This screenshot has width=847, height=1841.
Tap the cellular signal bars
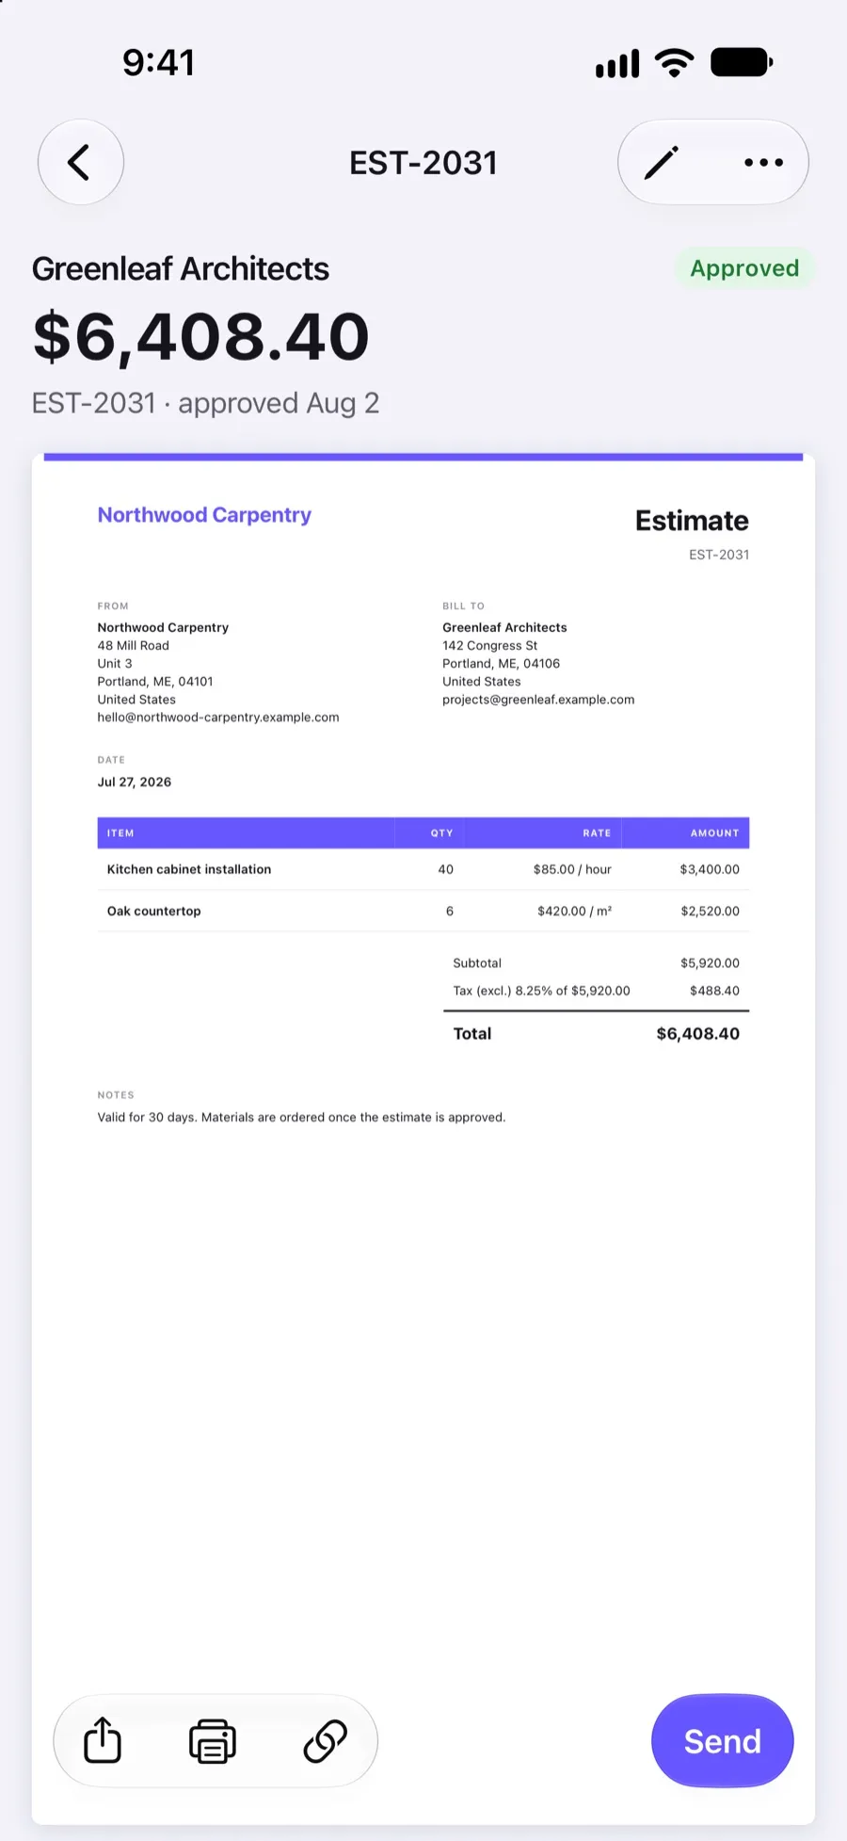[x=617, y=63]
